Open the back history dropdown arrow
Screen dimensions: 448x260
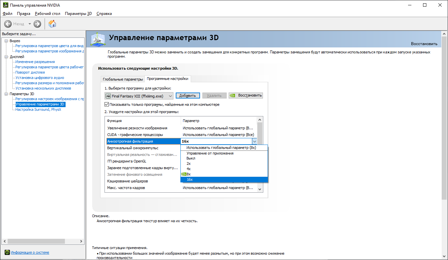click(30, 24)
